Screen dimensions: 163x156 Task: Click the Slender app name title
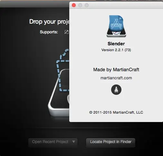[116, 44]
